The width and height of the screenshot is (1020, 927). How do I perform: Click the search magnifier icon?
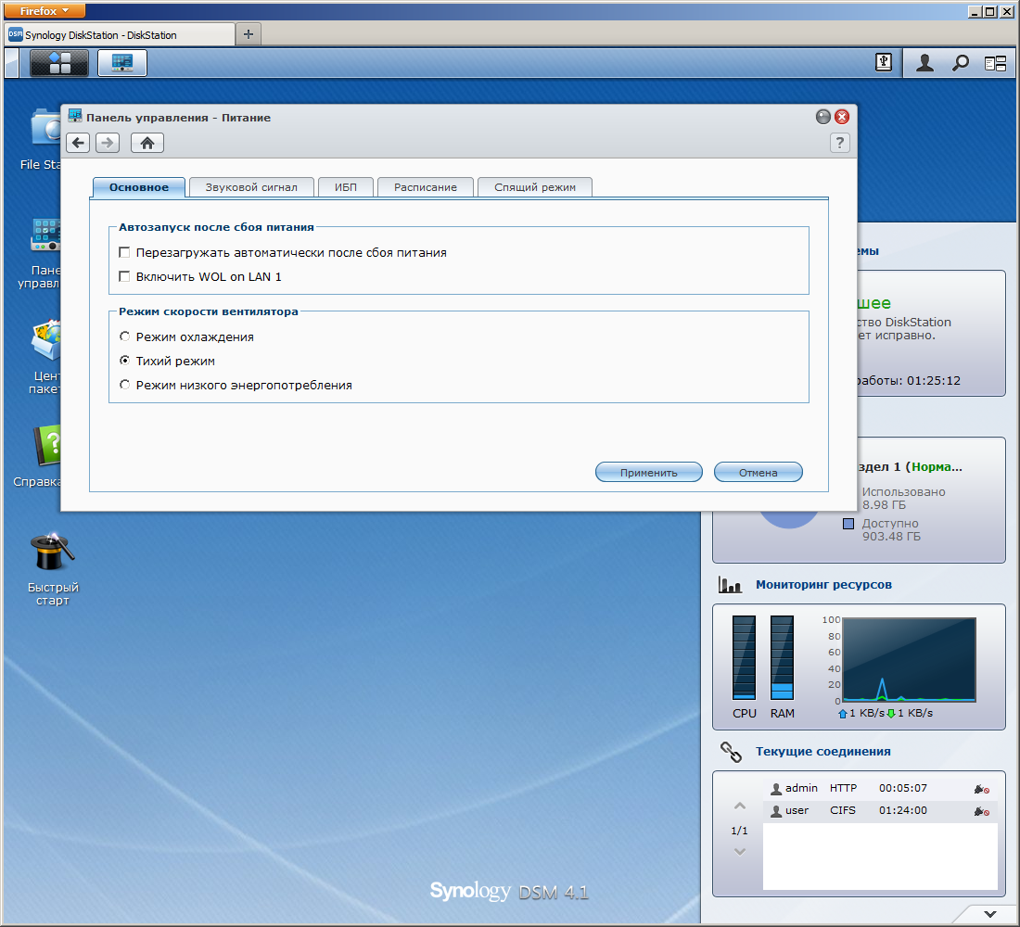pyautogui.click(x=961, y=63)
